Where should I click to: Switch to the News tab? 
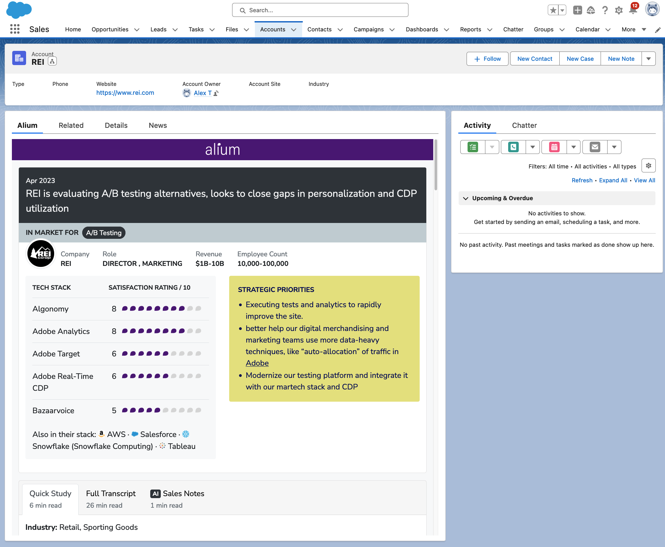pyautogui.click(x=158, y=126)
